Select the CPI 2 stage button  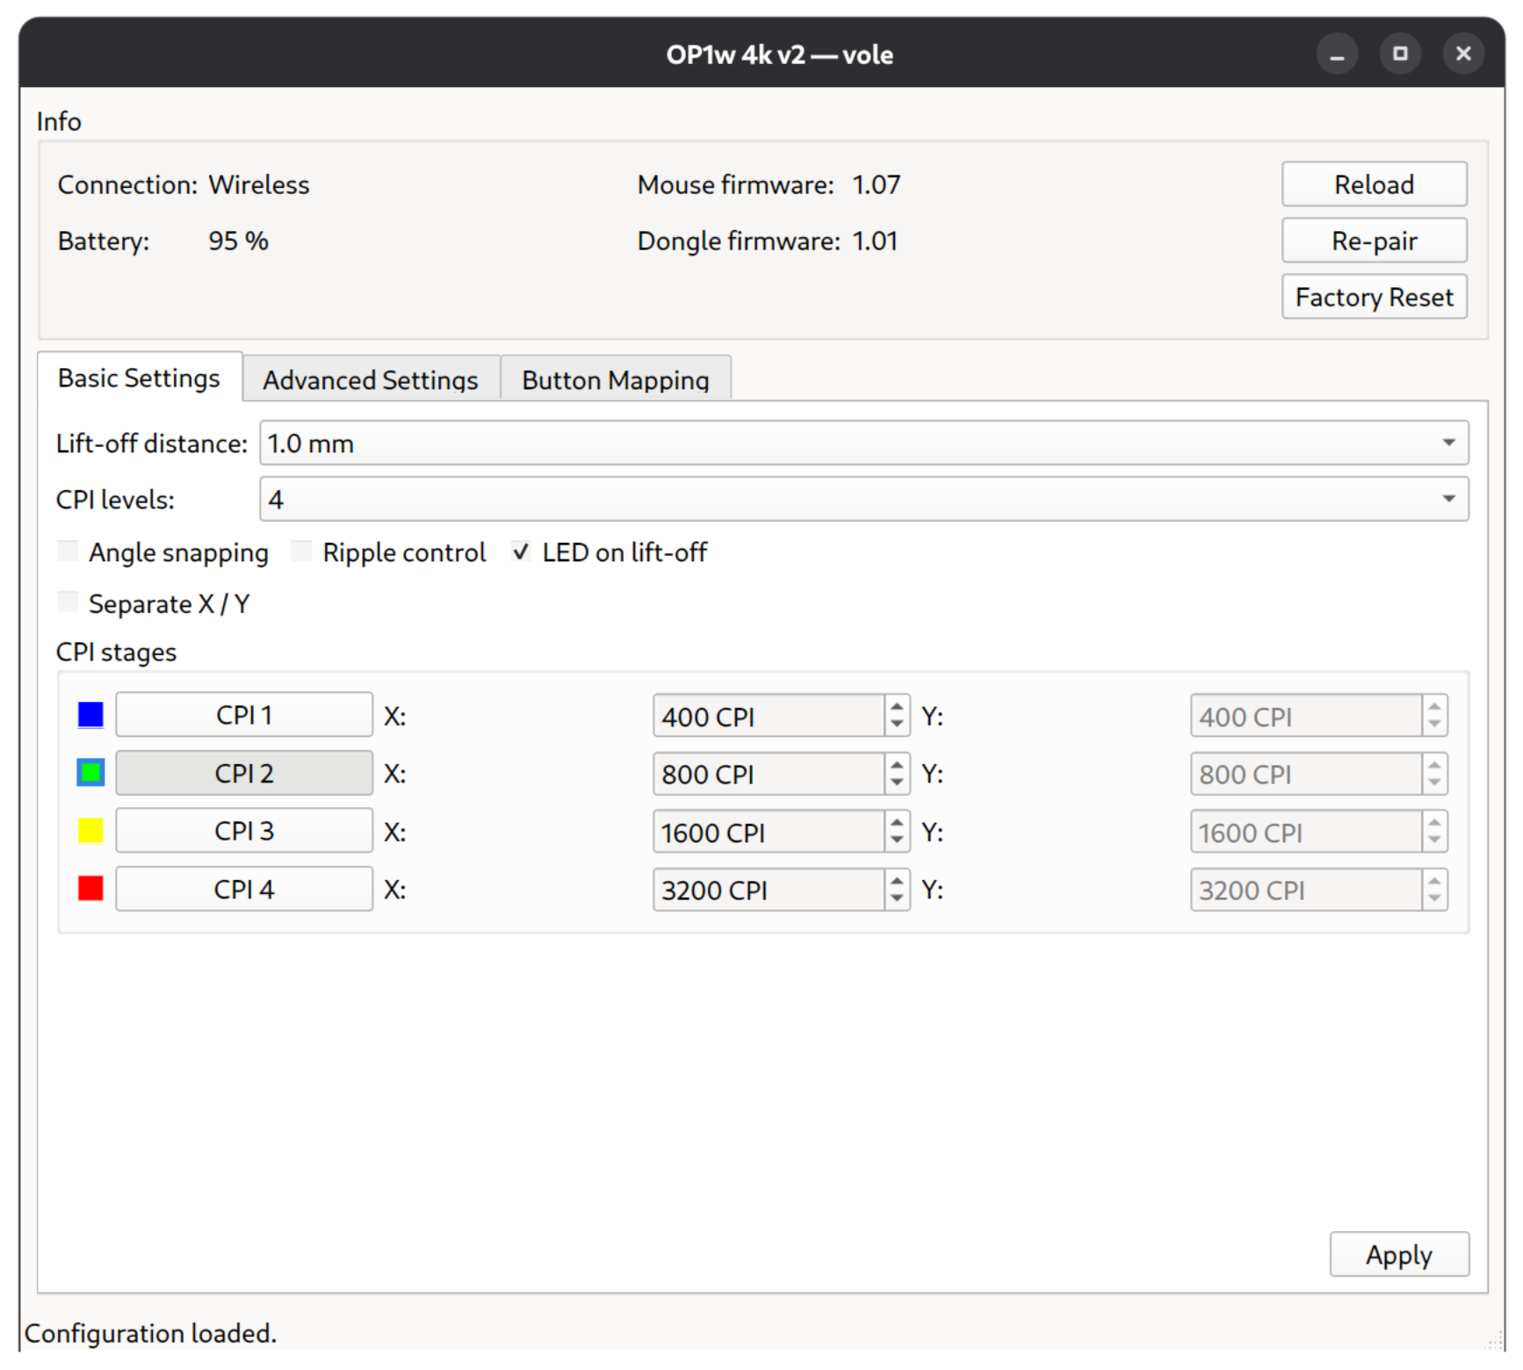[244, 773]
